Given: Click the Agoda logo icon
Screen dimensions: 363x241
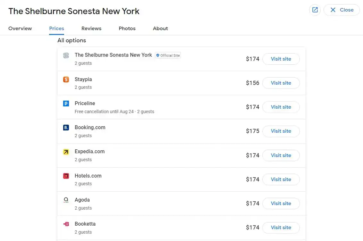Looking at the screenshot, I should [x=66, y=200].
